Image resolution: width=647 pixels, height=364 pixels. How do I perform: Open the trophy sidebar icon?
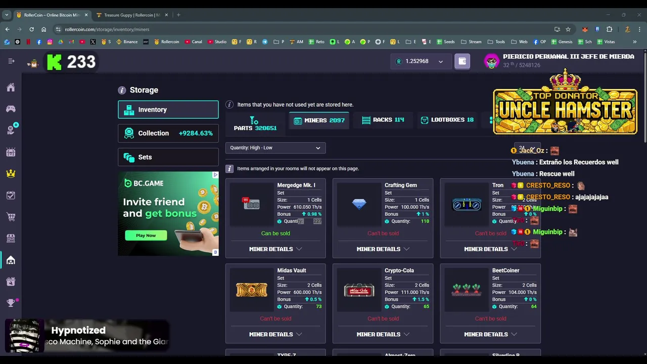click(x=11, y=303)
